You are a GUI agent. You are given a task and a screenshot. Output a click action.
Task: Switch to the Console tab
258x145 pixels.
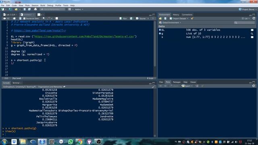[6, 83]
